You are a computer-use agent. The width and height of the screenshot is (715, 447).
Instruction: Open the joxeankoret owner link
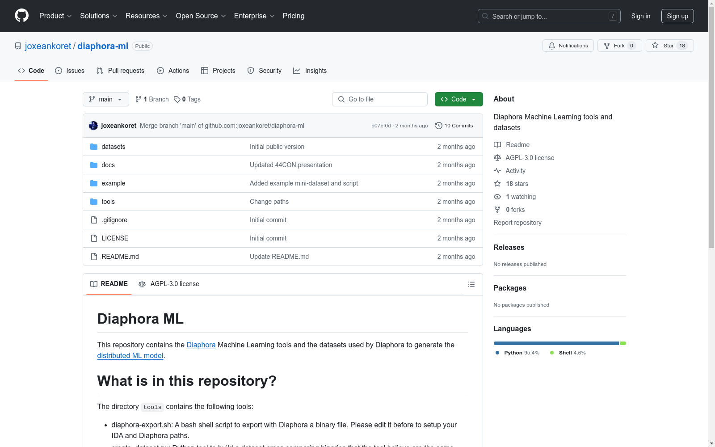coord(48,46)
